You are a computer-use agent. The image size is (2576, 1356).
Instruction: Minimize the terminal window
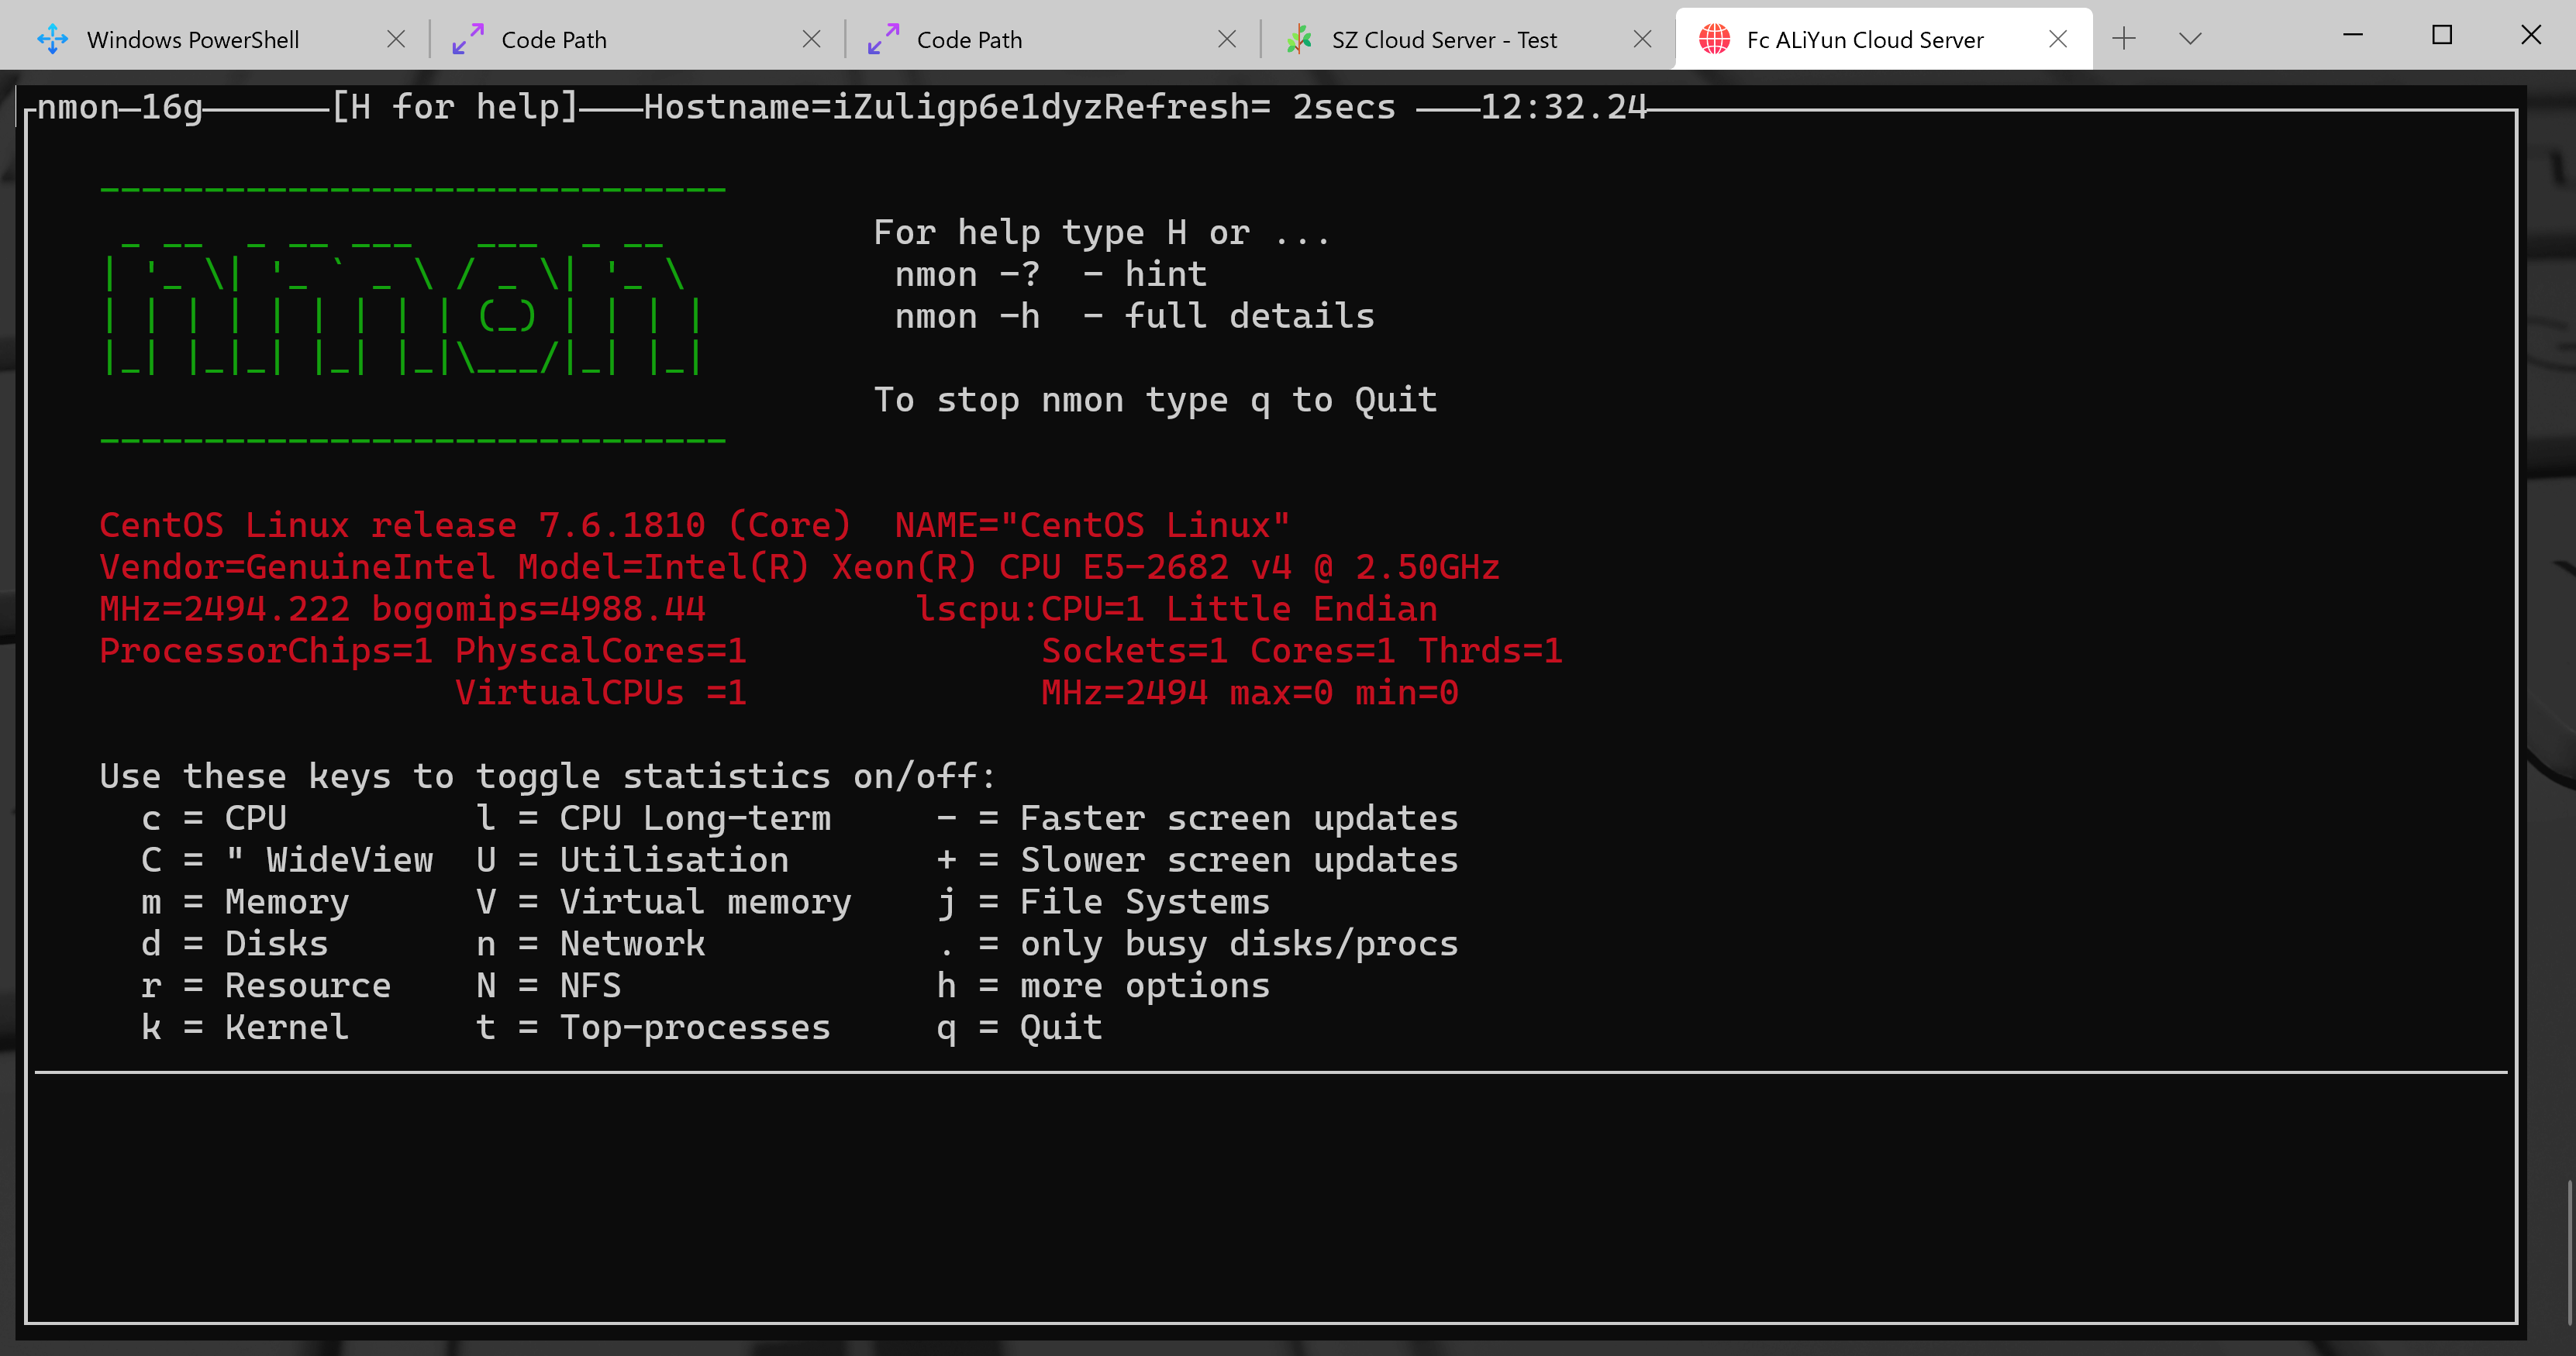2353,35
